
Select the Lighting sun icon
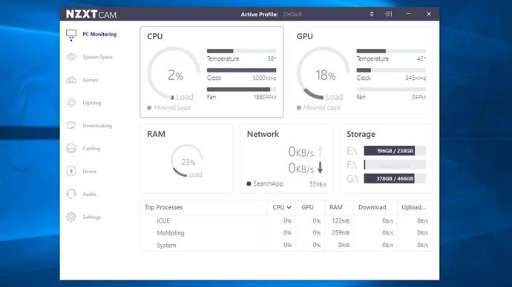pos(71,103)
